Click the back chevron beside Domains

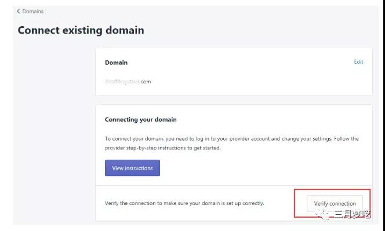19,11
